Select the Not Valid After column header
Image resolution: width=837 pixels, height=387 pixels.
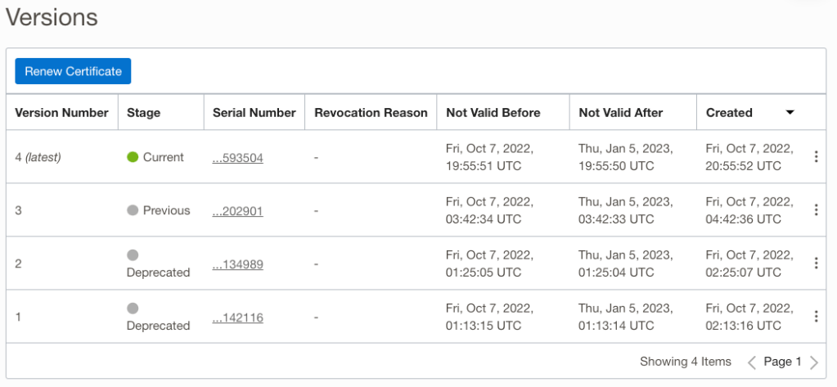click(621, 113)
